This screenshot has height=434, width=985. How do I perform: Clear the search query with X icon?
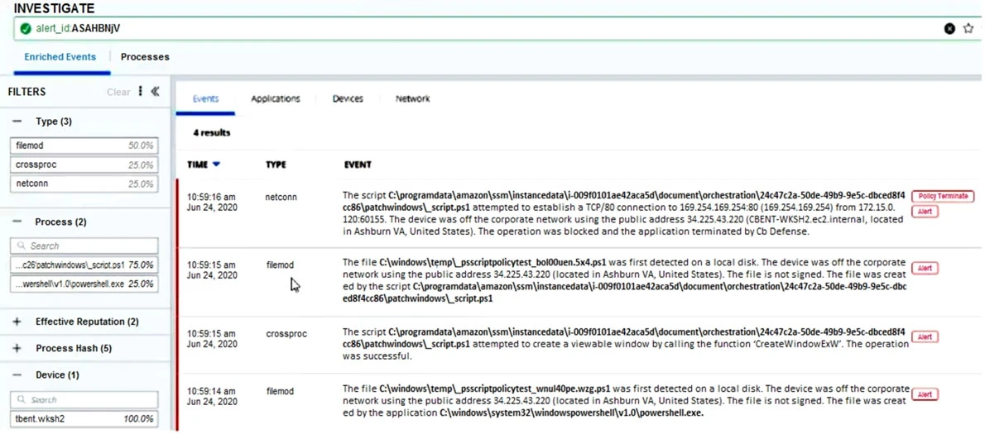[949, 28]
